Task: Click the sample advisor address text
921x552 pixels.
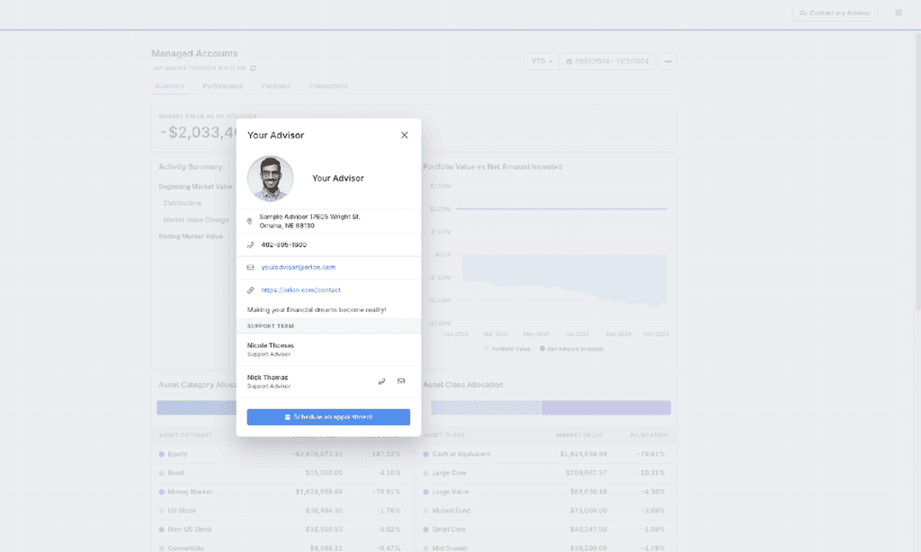Action: (309, 221)
